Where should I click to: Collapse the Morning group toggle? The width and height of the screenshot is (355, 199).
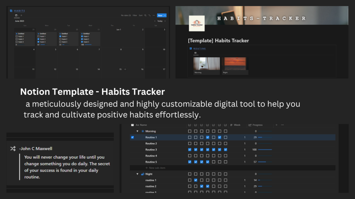pyautogui.click(x=137, y=131)
